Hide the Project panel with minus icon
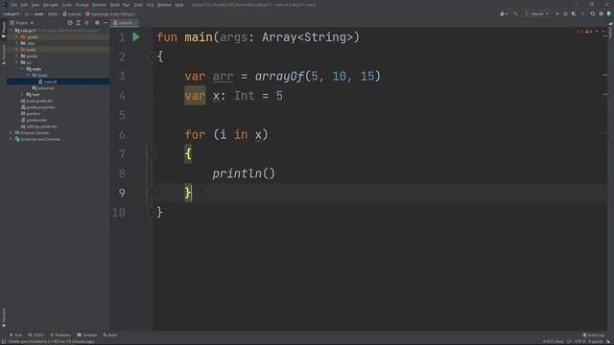 (x=106, y=23)
